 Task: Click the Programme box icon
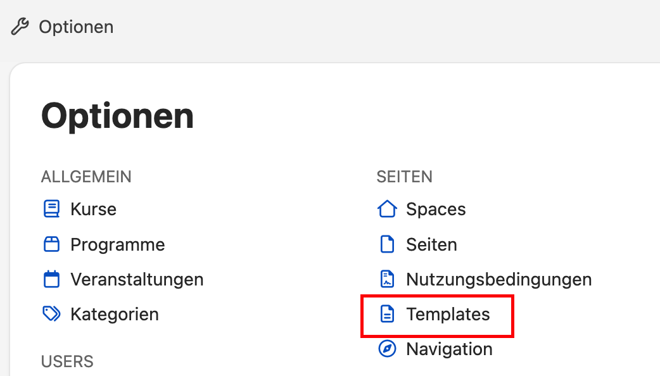pyautogui.click(x=51, y=244)
